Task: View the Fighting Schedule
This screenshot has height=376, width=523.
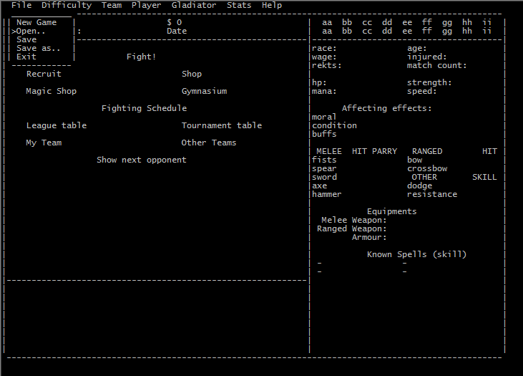Action: [144, 108]
